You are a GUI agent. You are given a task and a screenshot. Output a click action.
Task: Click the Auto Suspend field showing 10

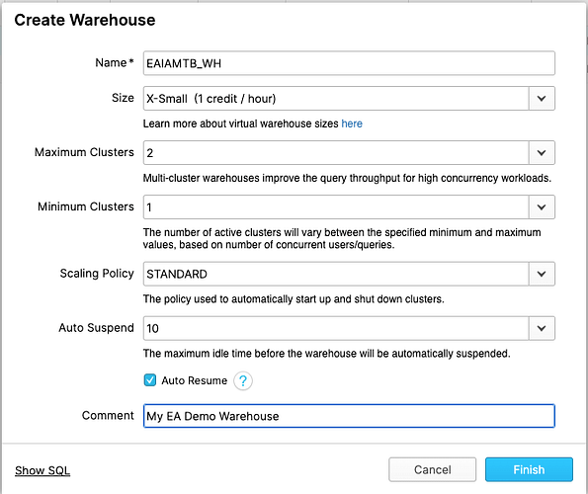point(336,328)
